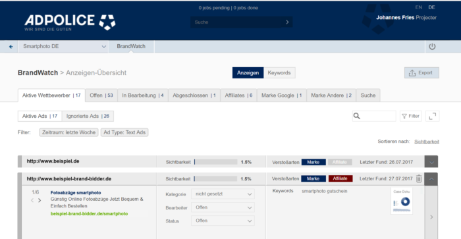This screenshot has height=239, width=461.
Task: Remove the Ad Type: Text Ads filter
Action: 124,132
